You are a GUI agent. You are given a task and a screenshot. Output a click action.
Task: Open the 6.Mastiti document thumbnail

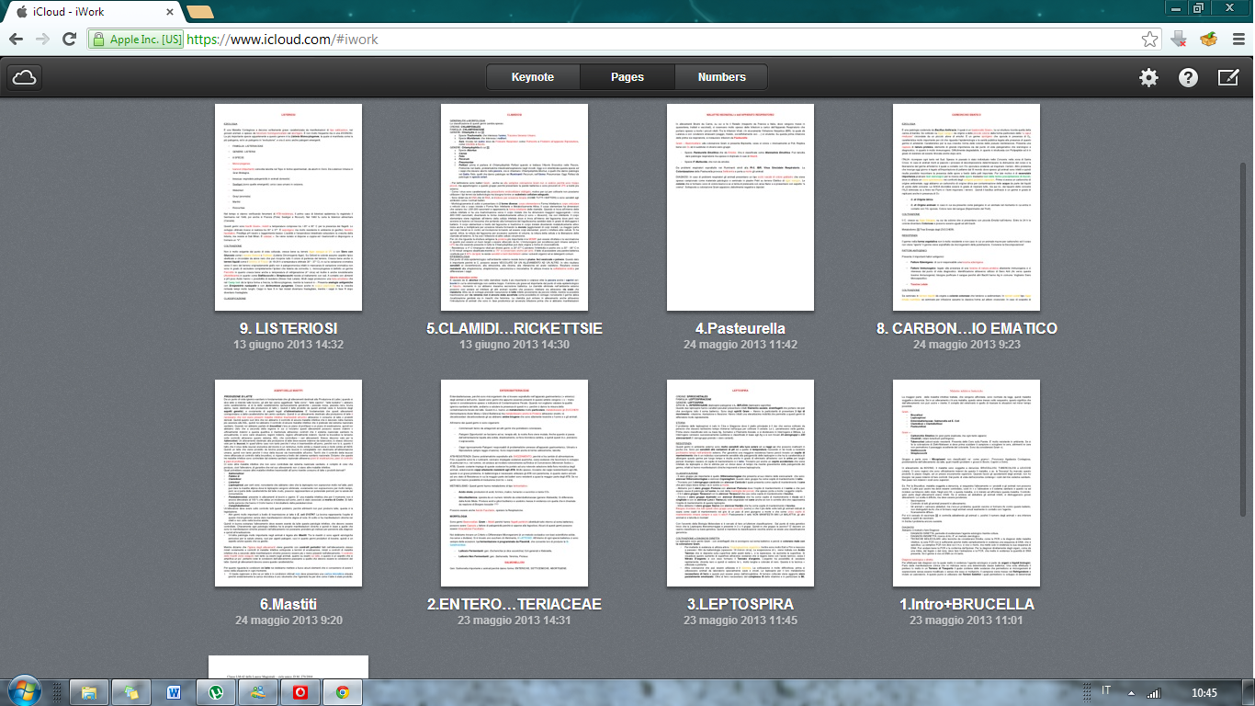tap(288, 483)
